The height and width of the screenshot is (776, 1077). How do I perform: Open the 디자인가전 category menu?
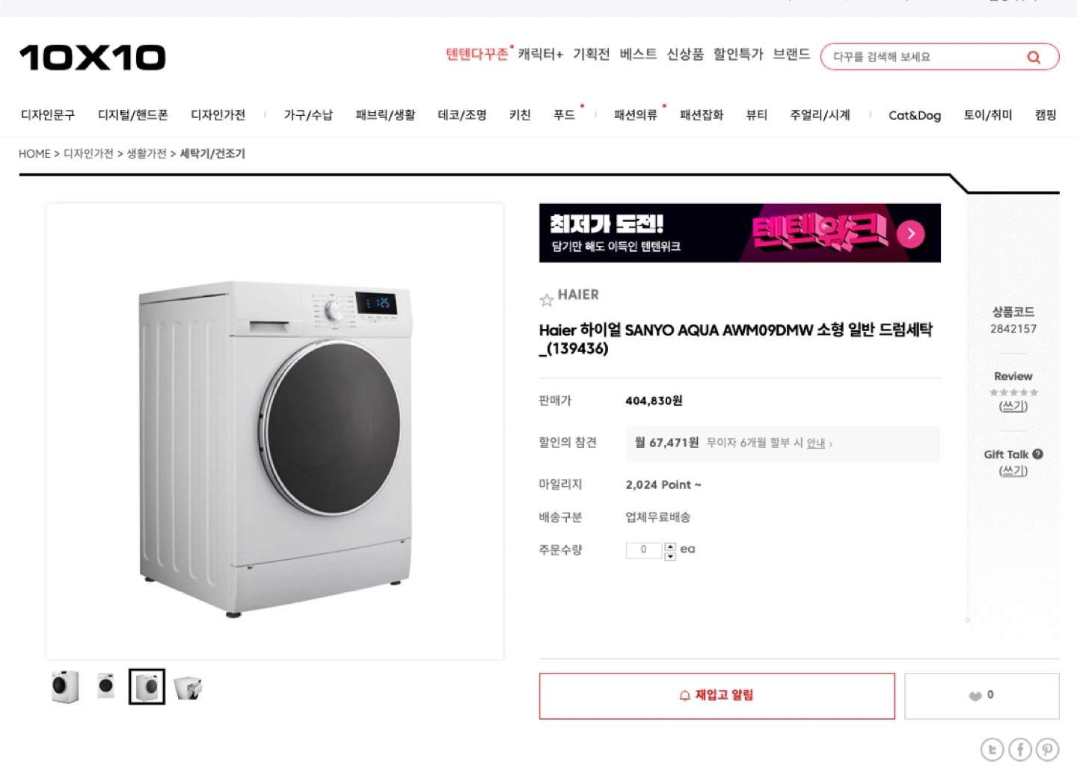point(218,114)
